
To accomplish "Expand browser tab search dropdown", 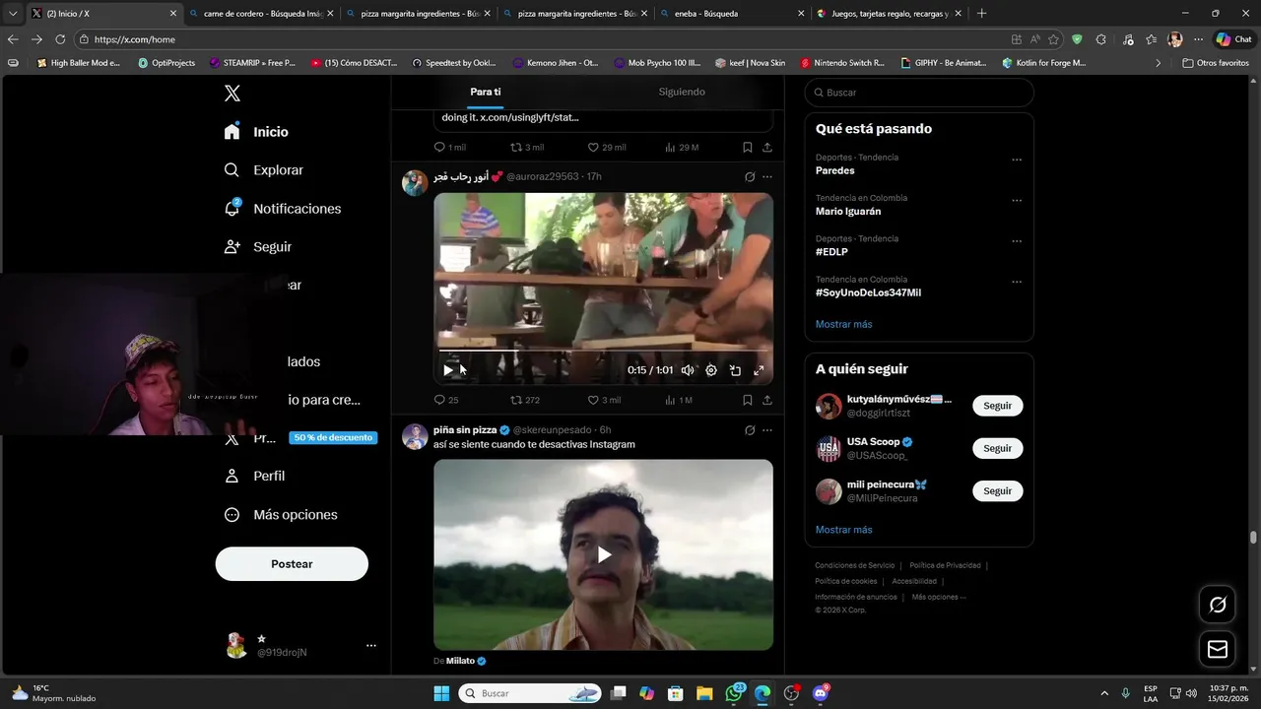I will point(13,14).
